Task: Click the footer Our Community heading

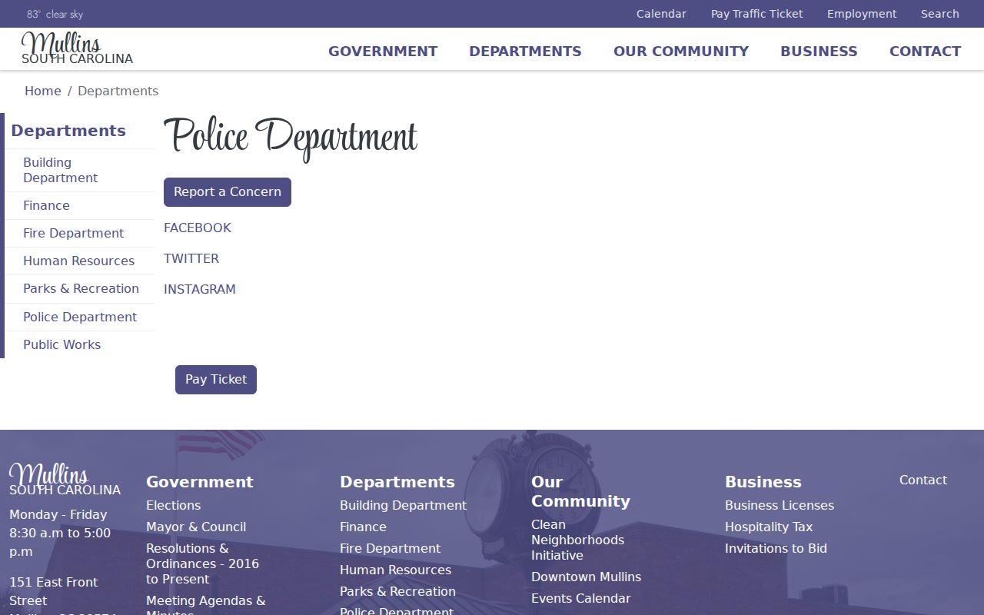Action: tap(580, 491)
